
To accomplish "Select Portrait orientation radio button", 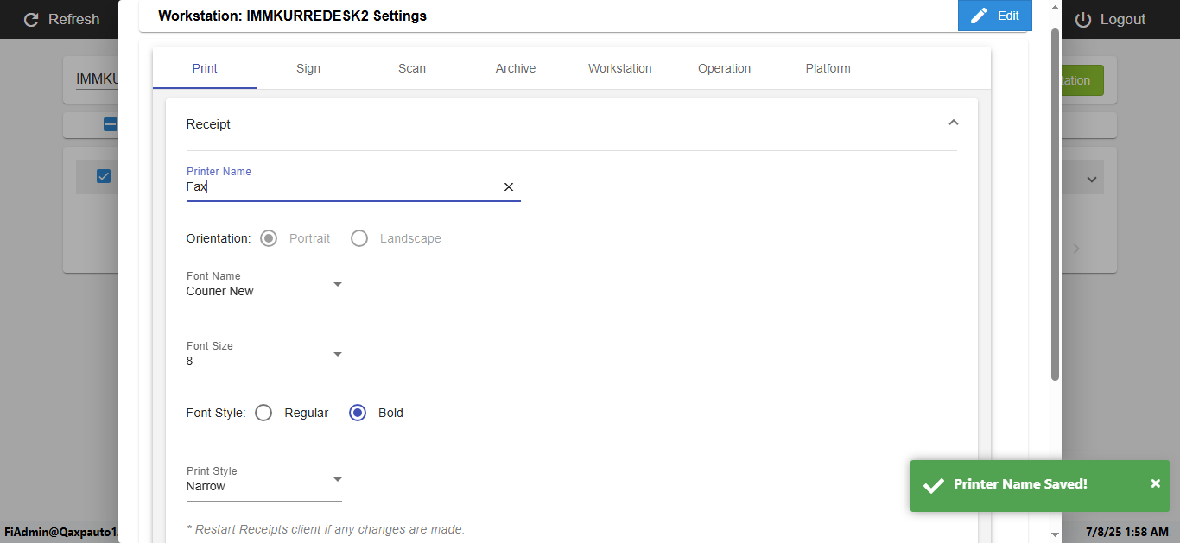I will click(269, 238).
